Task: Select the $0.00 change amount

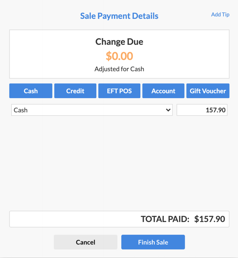Action: click(119, 56)
